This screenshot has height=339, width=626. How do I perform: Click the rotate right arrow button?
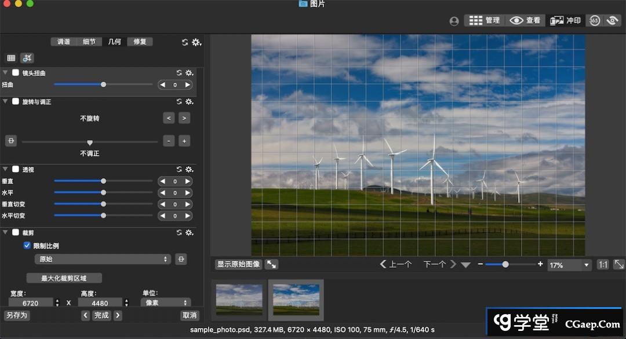pos(184,118)
